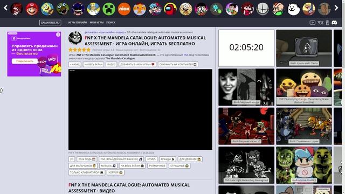Open the staircase characters game thumbnail
Screen dimensions: 345x194
304,126
